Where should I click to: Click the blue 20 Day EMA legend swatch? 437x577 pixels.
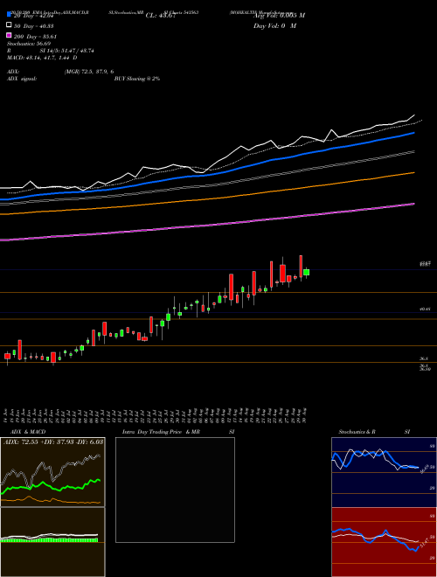(x=10, y=14)
